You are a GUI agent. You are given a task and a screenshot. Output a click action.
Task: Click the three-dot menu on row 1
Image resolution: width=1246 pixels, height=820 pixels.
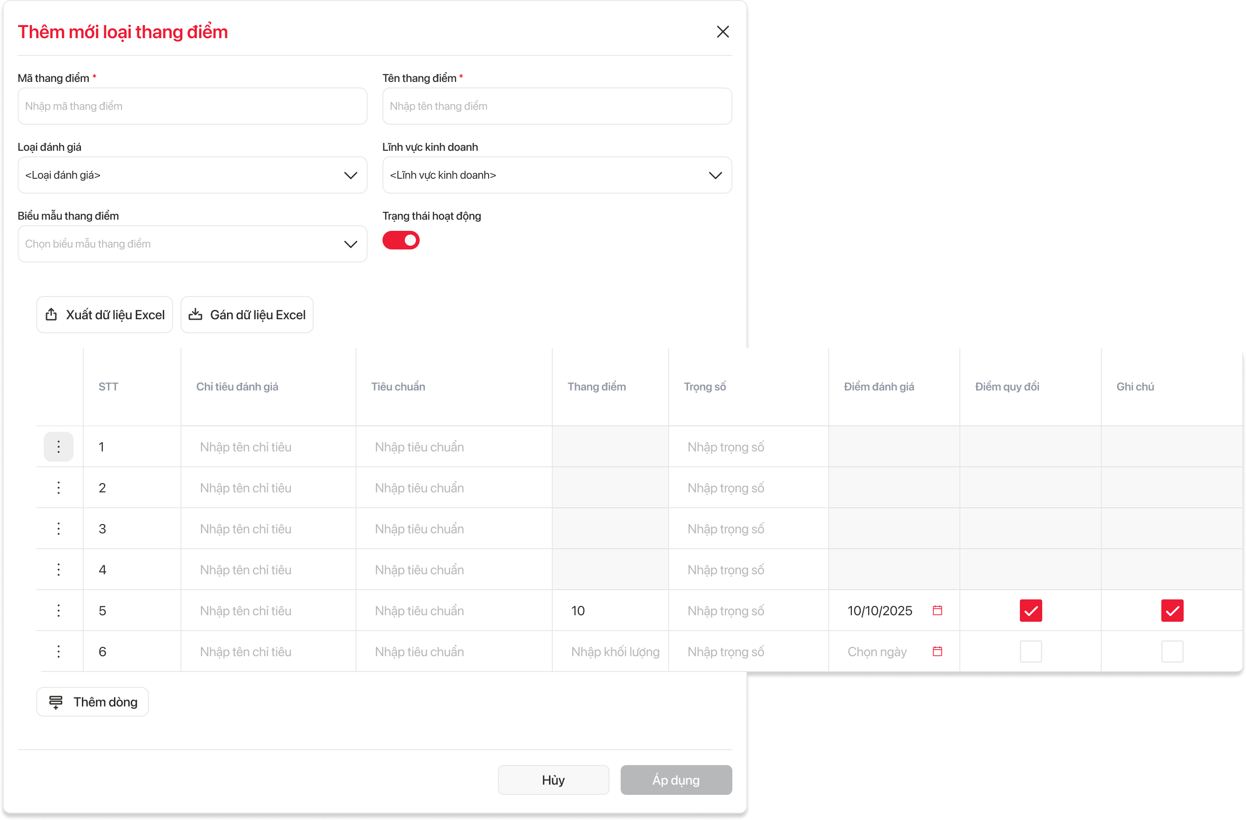coord(58,447)
